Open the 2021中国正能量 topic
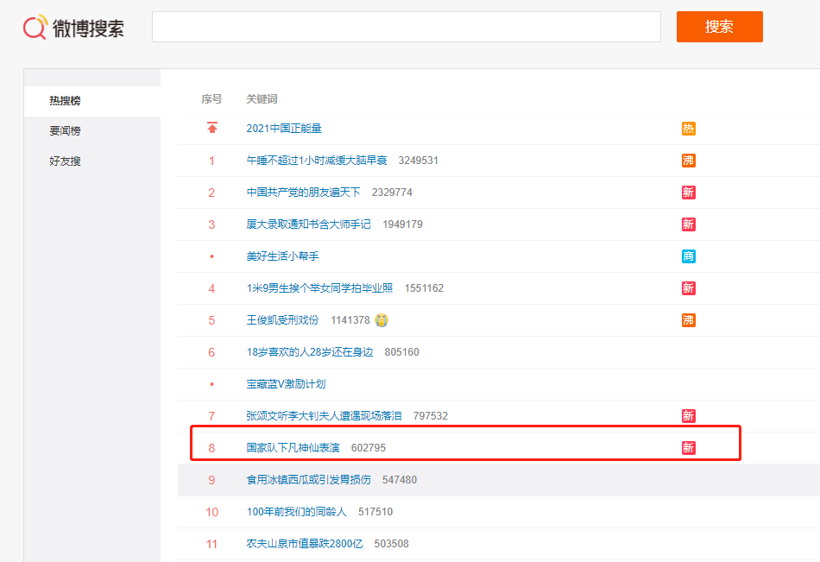 [284, 129]
